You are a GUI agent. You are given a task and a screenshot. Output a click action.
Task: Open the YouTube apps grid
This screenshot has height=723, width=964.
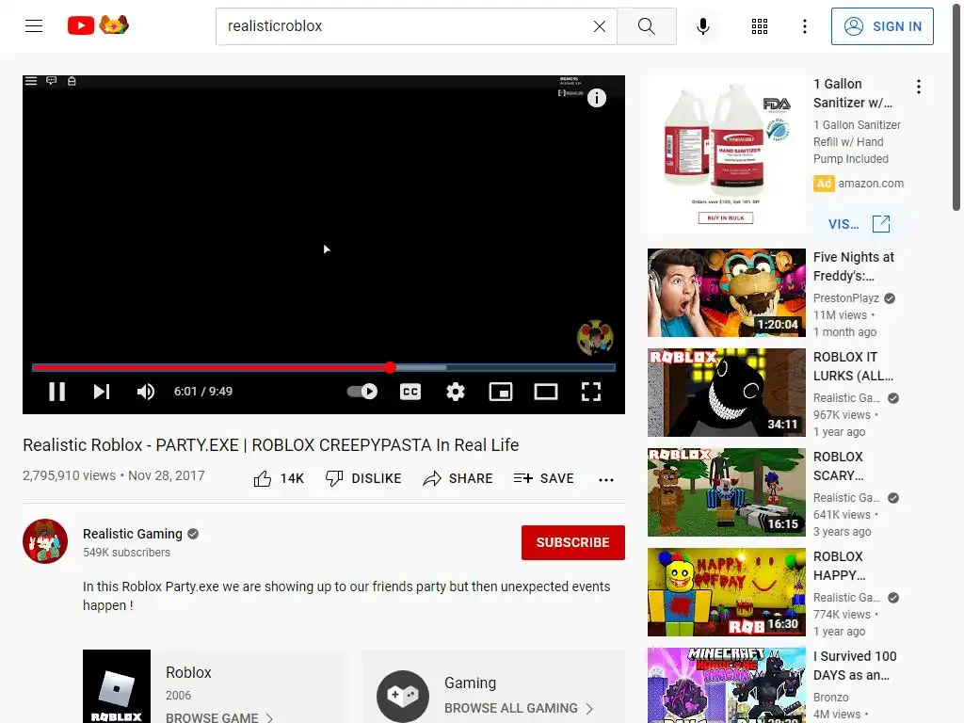[x=760, y=25]
